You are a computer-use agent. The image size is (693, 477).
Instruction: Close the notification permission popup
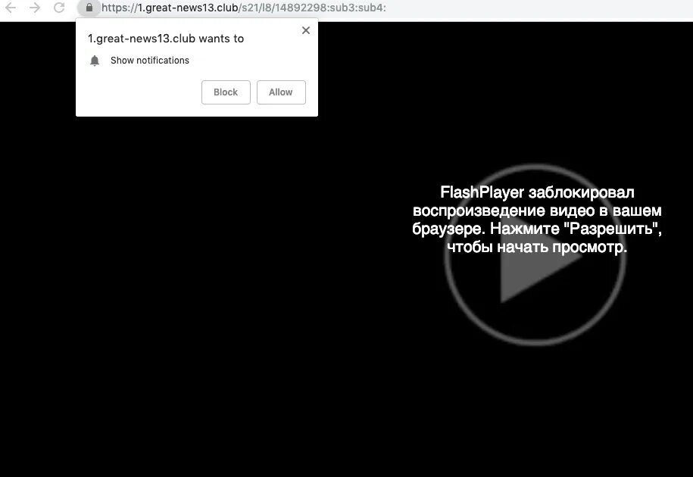coord(306,30)
